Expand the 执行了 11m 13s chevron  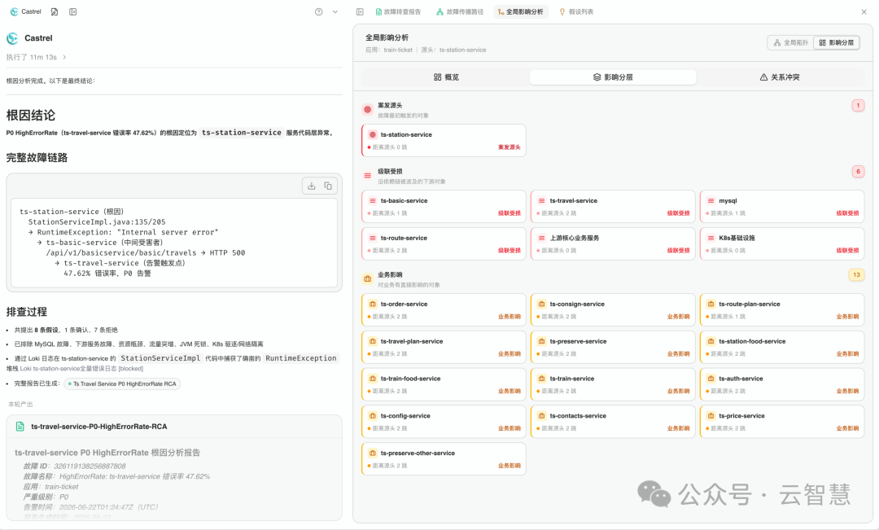64,57
